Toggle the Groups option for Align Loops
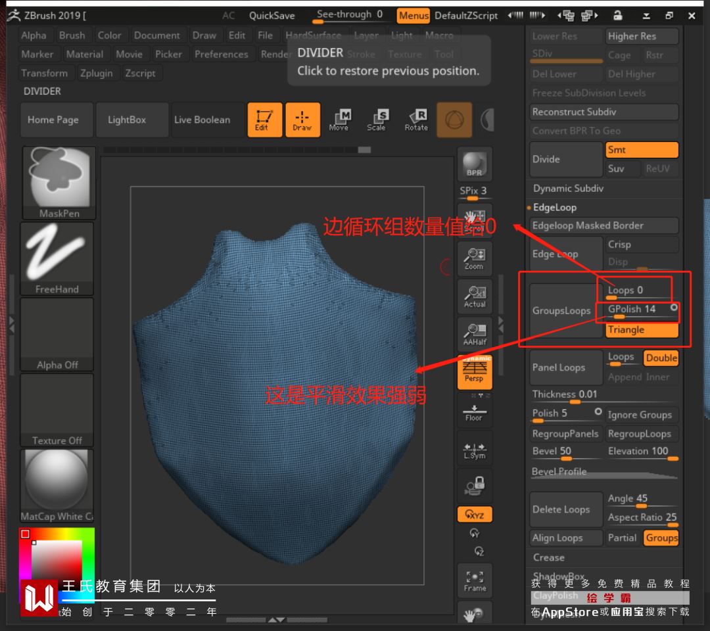 [661, 538]
